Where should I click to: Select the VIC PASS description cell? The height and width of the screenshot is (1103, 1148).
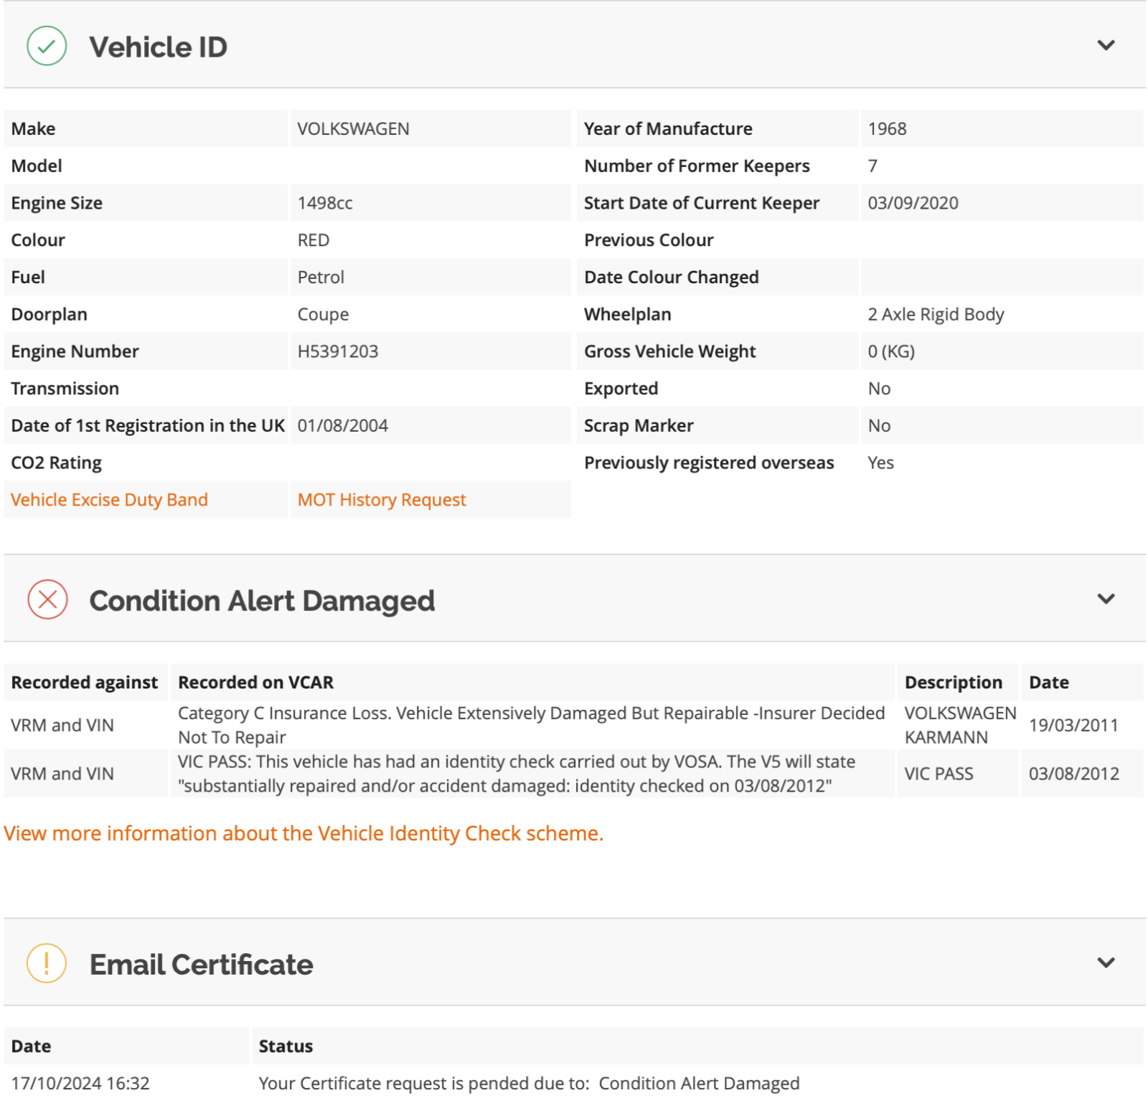(x=938, y=774)
